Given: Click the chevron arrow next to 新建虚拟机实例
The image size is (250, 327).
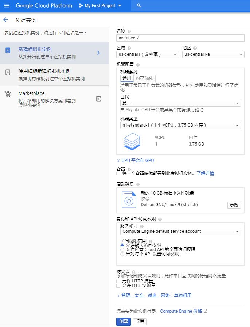Looking at the screenshot, I should (x=99, y=53).
